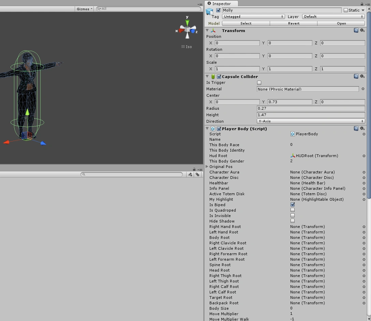This screenshot has height=321, width=371.
Task: Open object picker for Info Panel
Action: [x=364, y=189]
